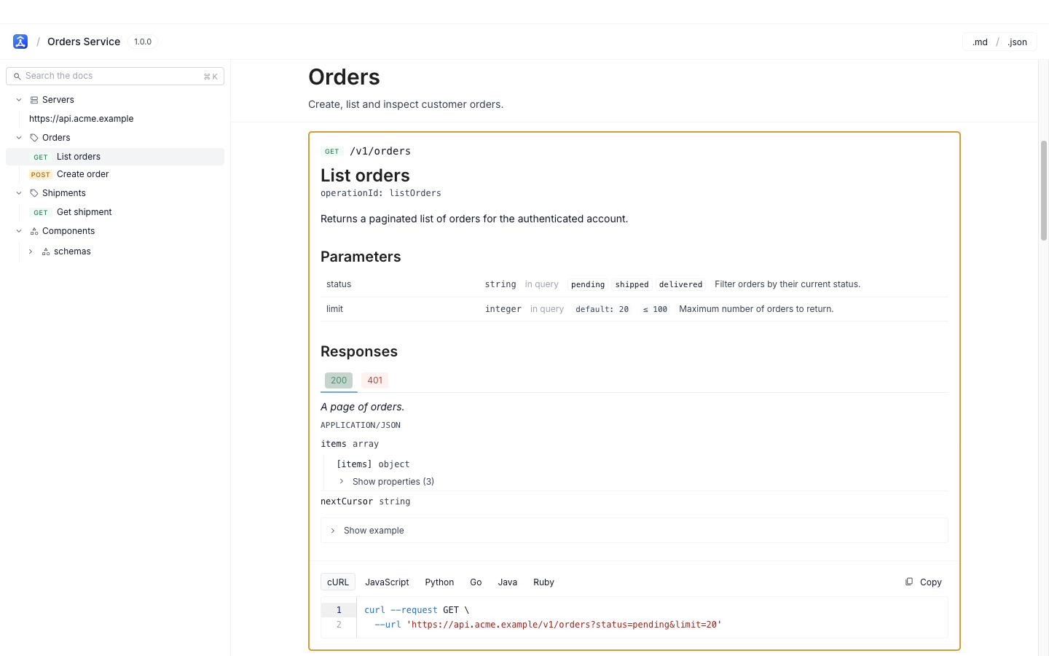This screenshot has height=656, width=1049.
Task: Click the Components icon in sidebar
Action: click(x=34, y=231)
